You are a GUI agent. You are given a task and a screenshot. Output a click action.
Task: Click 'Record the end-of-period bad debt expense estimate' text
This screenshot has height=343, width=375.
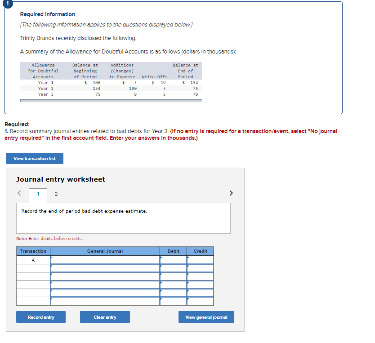(84, 211)
